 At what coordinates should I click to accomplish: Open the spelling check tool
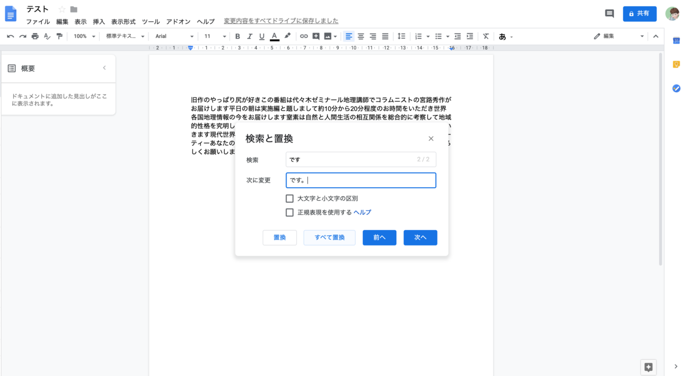click(x=46, y=36)
